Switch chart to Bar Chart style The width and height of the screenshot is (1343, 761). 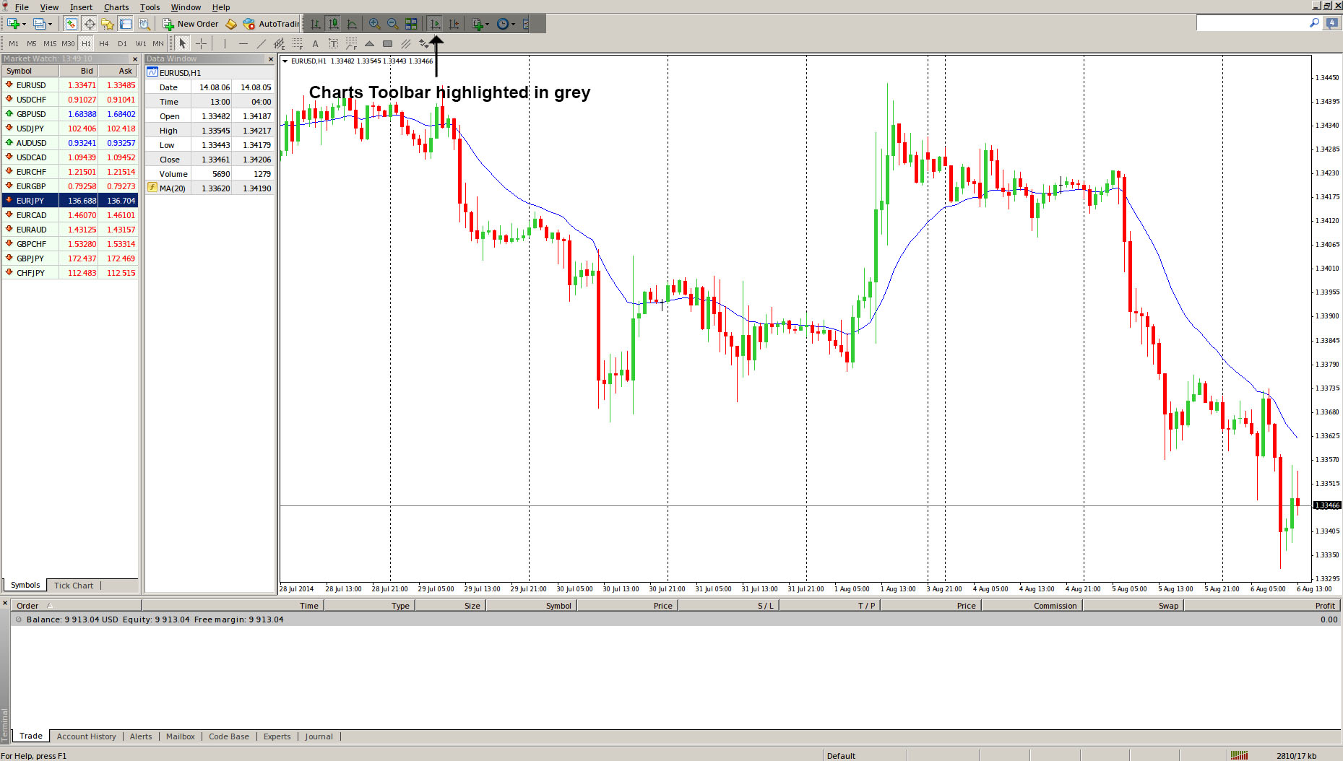click(316, 24)
